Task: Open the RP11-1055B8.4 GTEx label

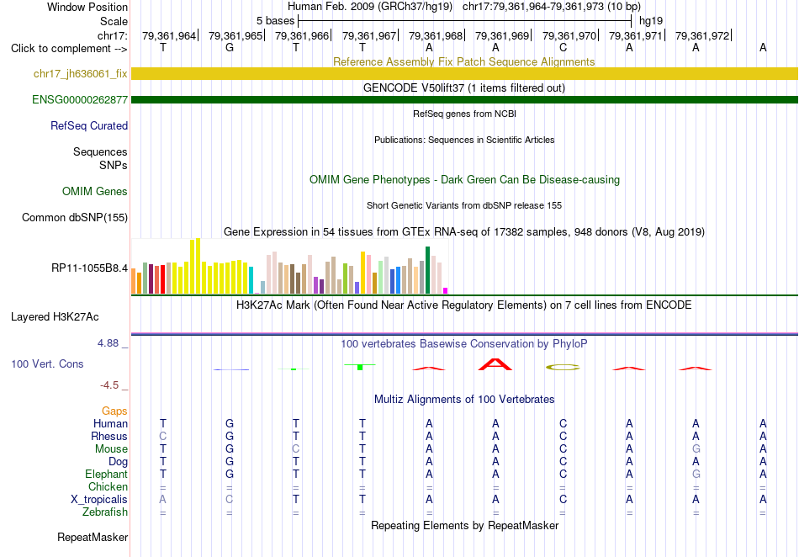Action: click(90, 268)
